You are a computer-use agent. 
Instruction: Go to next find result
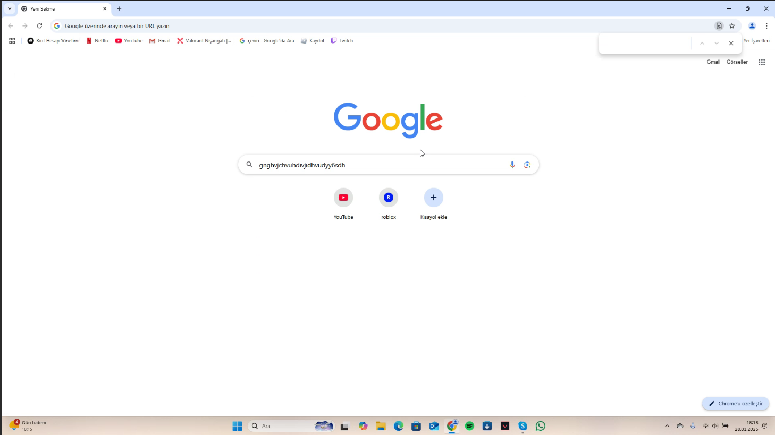[x=717, y=44]
